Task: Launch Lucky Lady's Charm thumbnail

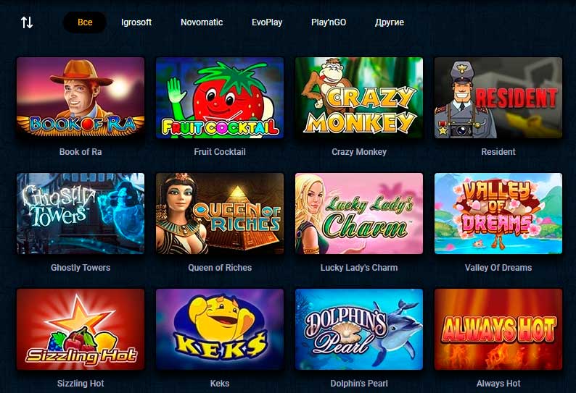Action: 359,214
